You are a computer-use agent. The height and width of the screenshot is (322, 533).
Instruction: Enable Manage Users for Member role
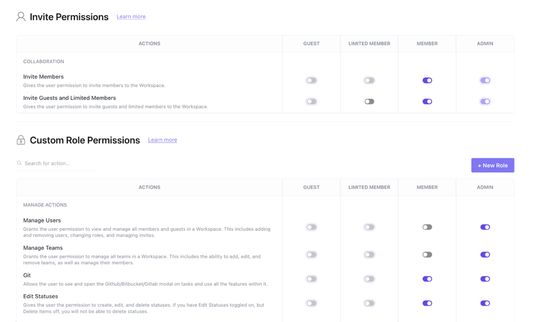(x=427, y=227)
